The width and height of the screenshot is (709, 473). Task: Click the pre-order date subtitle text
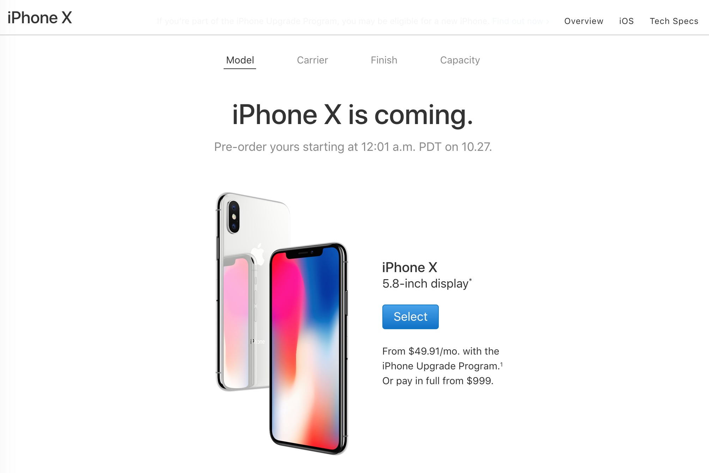click(x=353, y=147)
